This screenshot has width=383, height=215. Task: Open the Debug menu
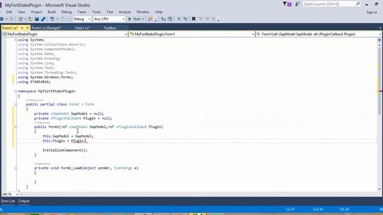66,12
